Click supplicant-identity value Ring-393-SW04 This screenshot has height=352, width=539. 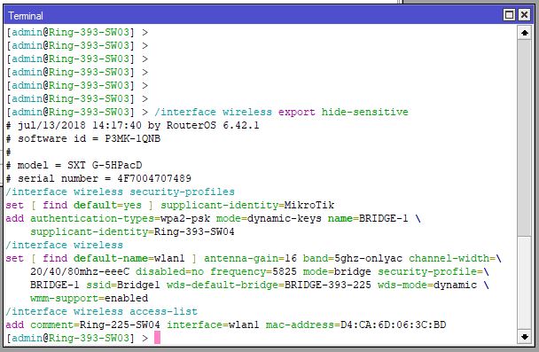point(194,231)
